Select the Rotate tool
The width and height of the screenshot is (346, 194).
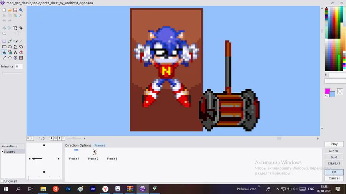click(10, 58)
